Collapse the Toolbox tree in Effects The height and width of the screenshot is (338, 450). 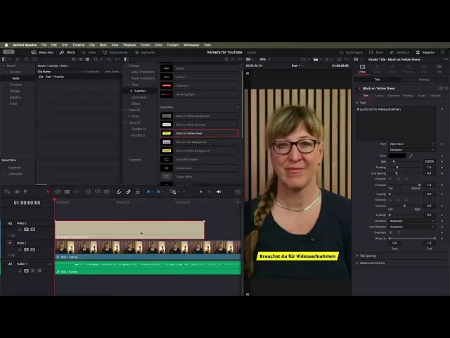click(125, 65)
